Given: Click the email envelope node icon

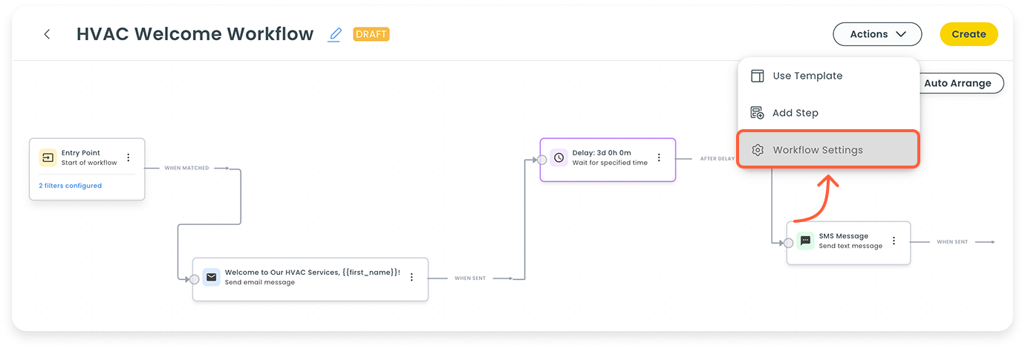Looking at the screenshot, I should (212, 277).
